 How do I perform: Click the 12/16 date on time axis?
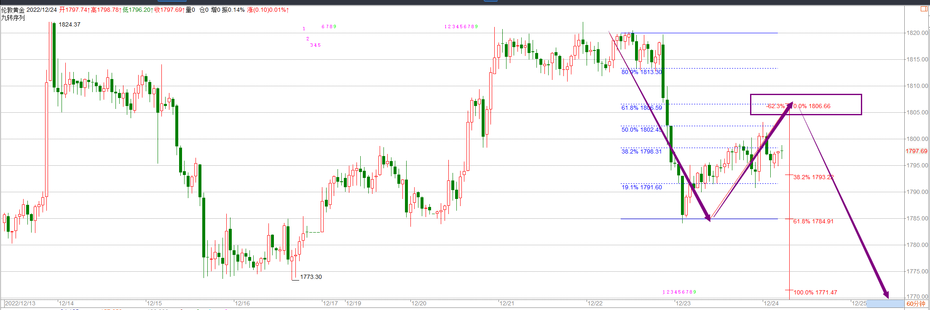point(242,303)
